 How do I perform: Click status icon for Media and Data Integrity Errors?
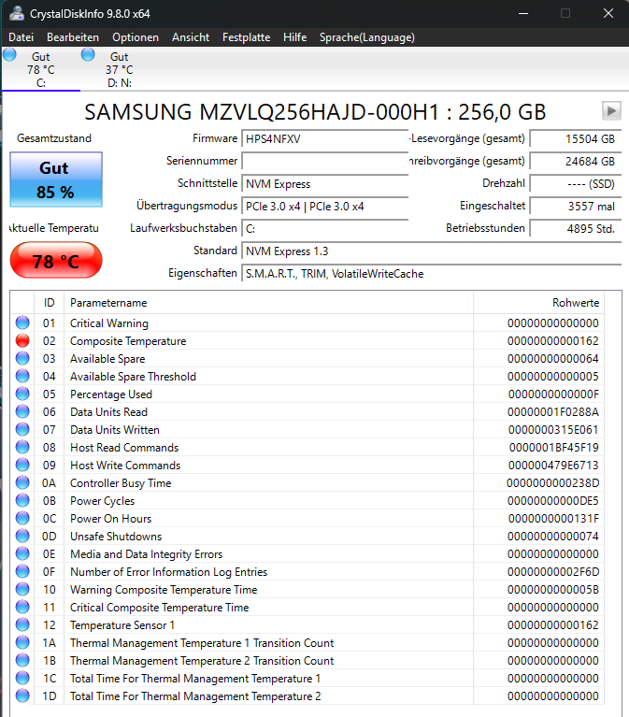click(22, 553)
